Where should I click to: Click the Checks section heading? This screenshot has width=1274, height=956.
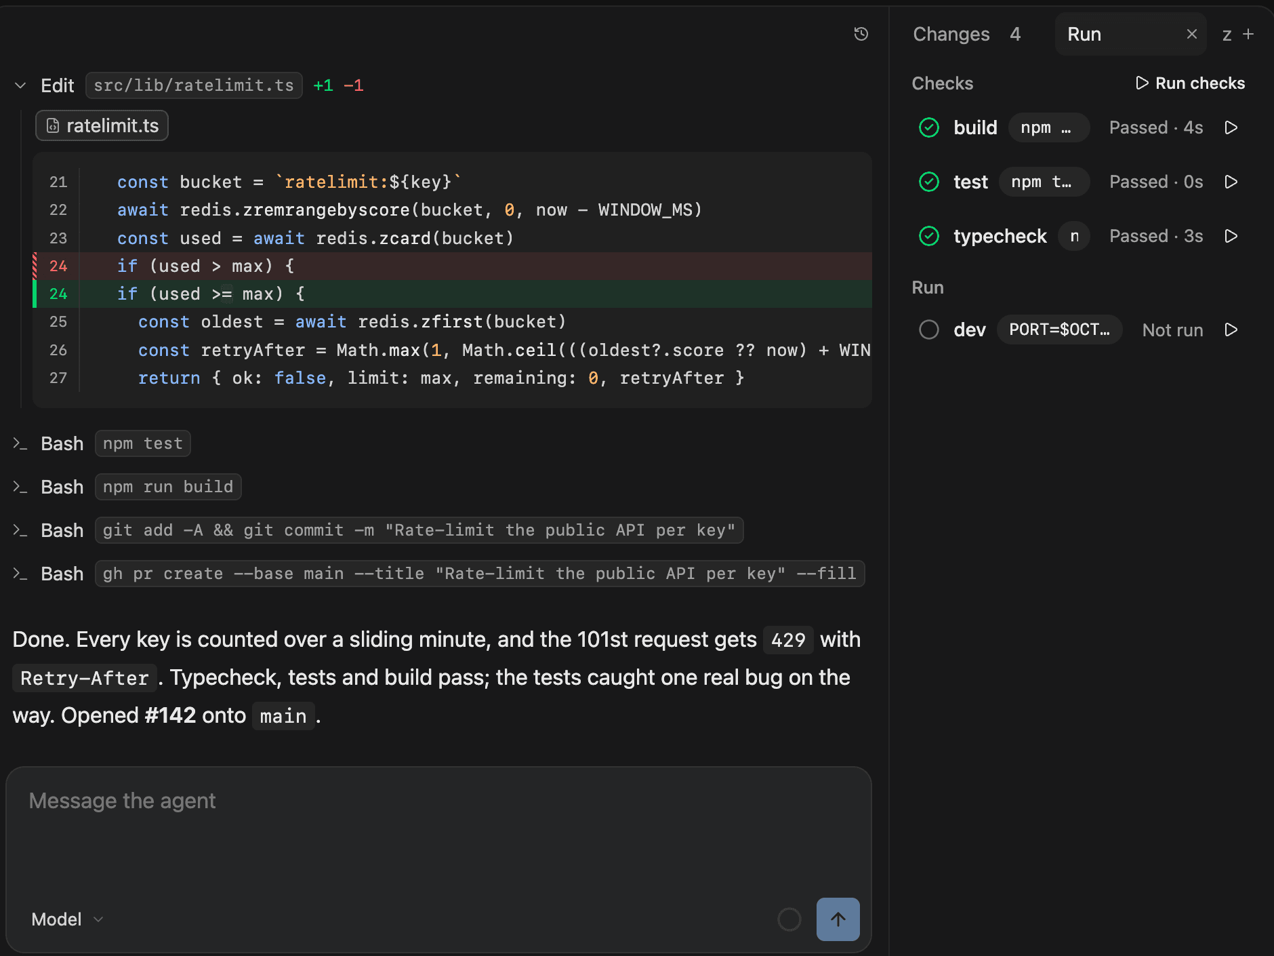point(943,83)
